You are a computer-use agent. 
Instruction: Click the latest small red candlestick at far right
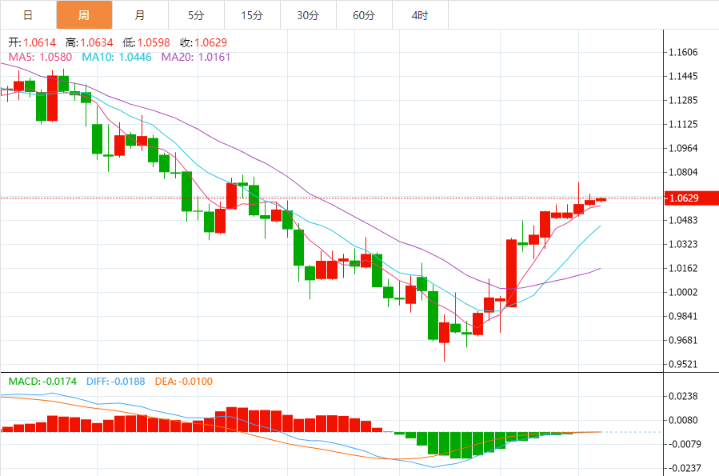pyautogui.click(x=601, y=199)
